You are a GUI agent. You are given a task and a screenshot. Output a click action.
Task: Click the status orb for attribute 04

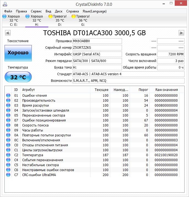pos(8,110)
